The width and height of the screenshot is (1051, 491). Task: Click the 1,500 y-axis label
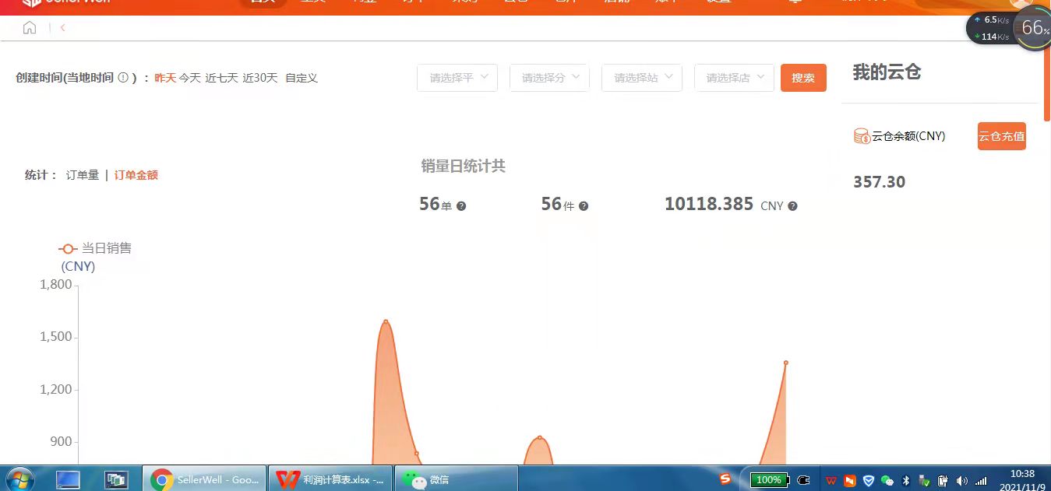56,338
